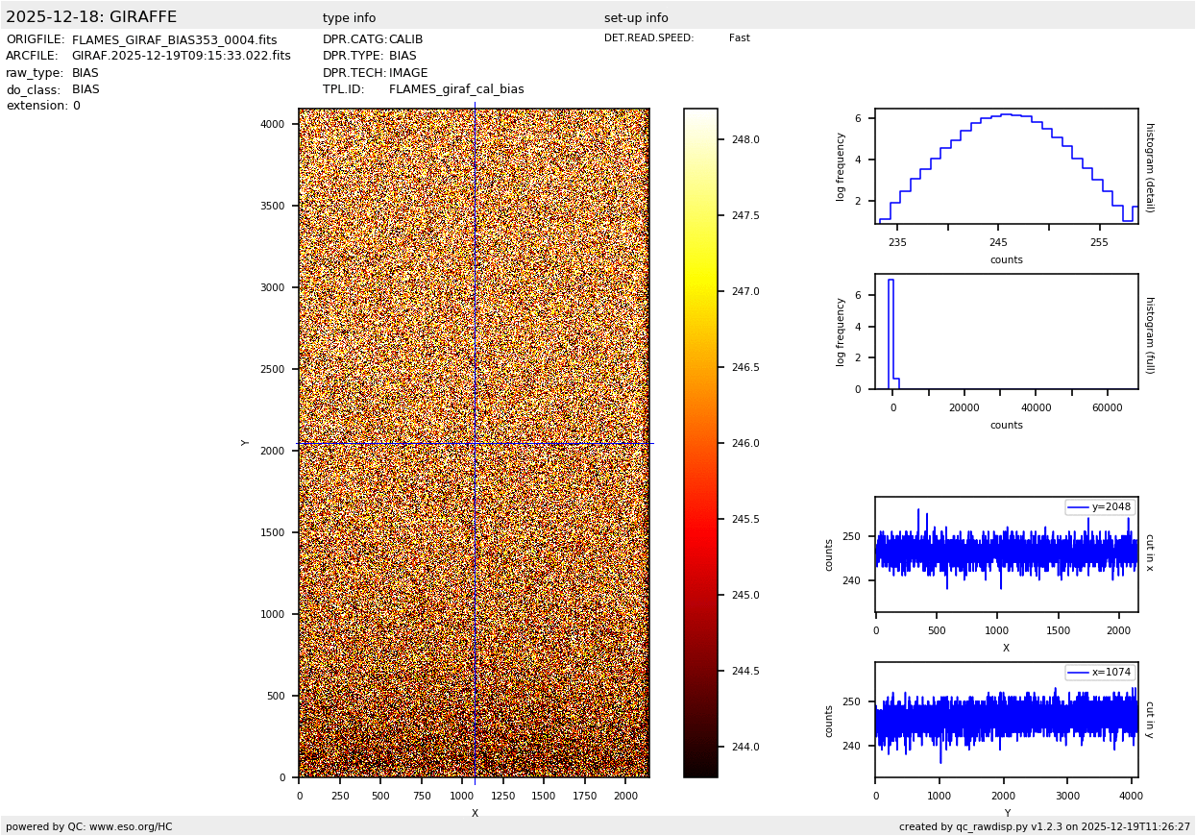The image size is (1196, 836).
Task: Click the FLAMES_GIRAF_BIAS353_0004.fits filename
Action: (174, 40)
